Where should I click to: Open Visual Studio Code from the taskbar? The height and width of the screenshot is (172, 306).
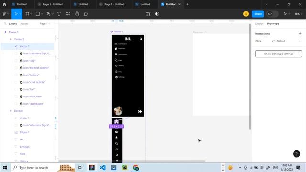click(x=103, y=167)
